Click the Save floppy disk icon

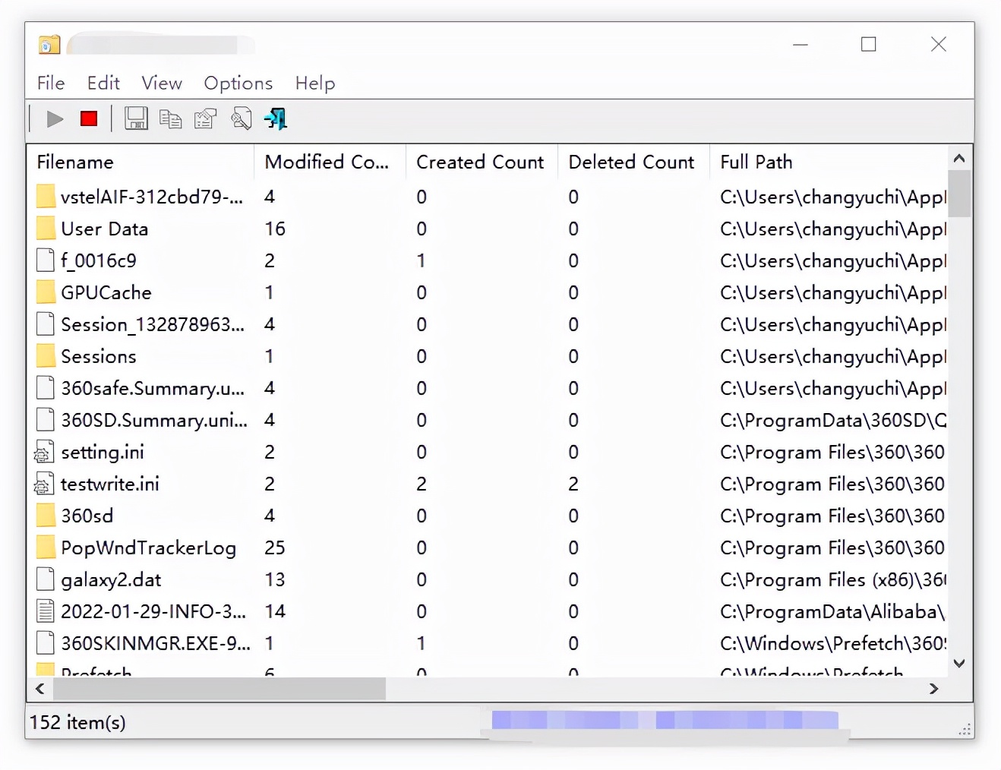[x=136, y=118]
